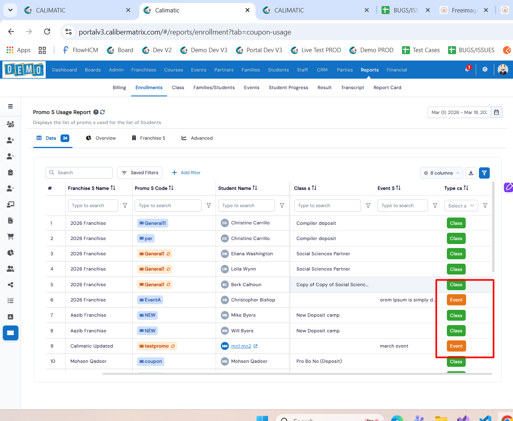Click the download export icon
The image size is (513, 421).
point(471,173)
